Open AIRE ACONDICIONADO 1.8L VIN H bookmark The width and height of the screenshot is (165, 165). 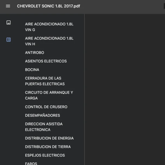pos(49,41)
